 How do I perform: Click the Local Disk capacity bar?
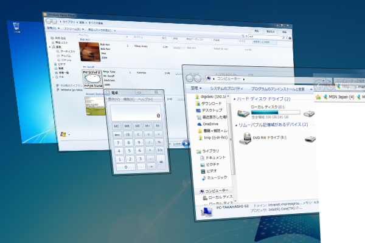276,112
